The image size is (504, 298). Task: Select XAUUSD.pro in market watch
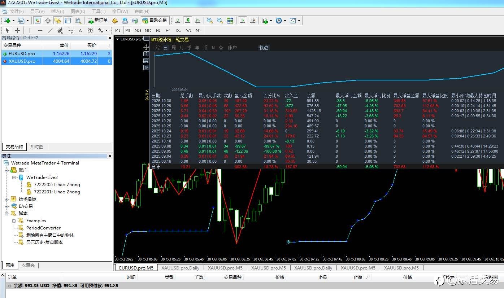click(x=57, y=61)
